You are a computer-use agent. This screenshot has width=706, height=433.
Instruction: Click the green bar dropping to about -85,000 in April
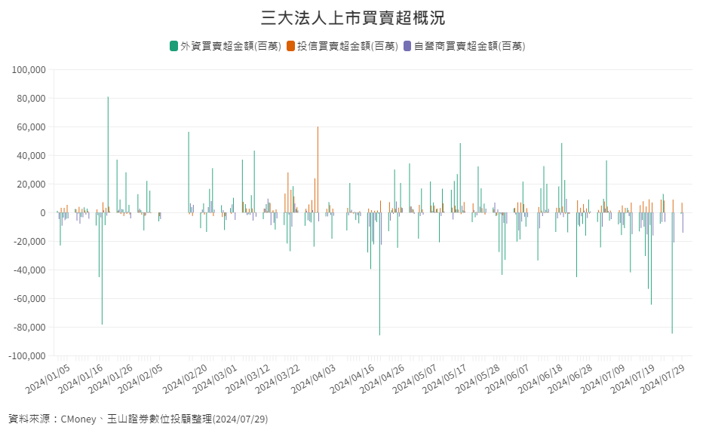click(379, 274)
